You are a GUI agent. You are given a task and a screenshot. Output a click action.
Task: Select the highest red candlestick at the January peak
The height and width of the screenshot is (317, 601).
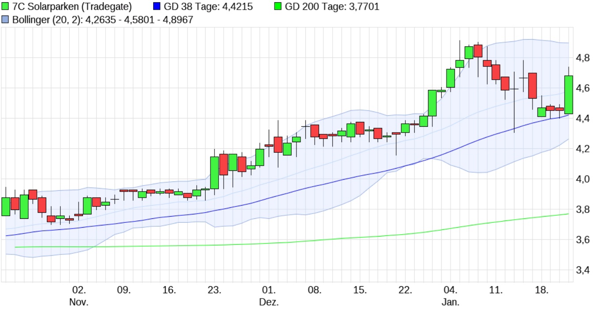(478, 51)
